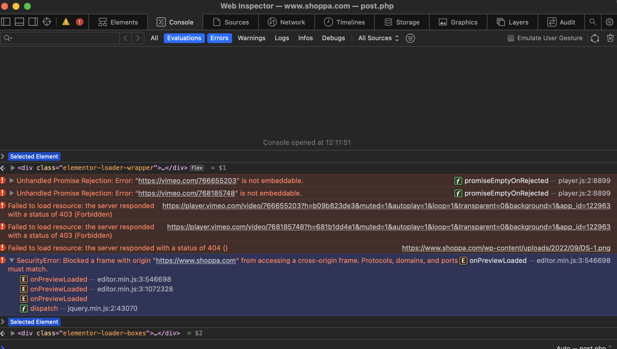Expand vimeo 766655203 promise rejection
The height and width of the screenshot is (349, 617).
tap(12, 180)
